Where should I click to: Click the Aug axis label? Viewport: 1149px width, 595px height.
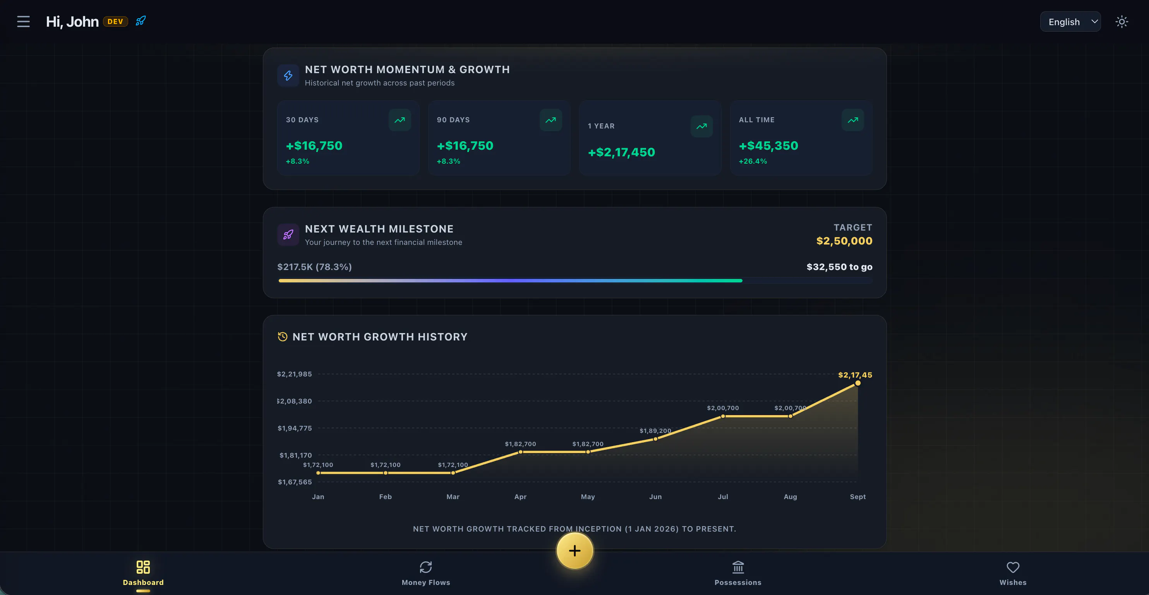pos(790,496)
